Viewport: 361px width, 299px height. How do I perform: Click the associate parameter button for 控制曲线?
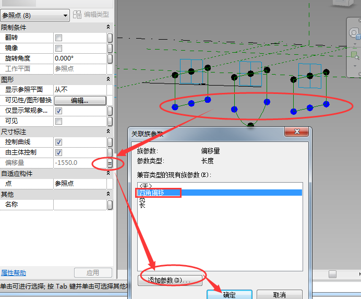coord(110,142)
